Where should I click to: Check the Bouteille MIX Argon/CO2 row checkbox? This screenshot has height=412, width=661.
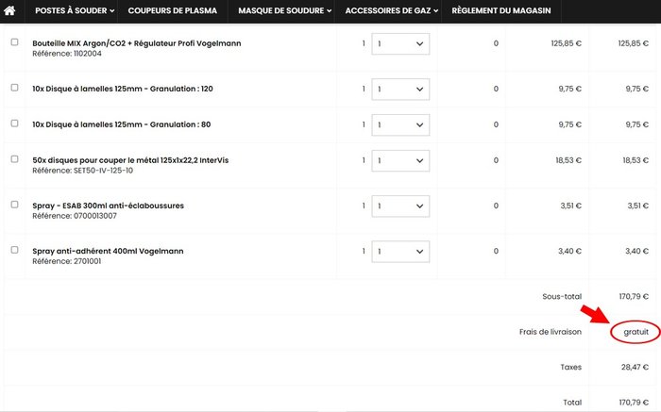tap(14, 42)
